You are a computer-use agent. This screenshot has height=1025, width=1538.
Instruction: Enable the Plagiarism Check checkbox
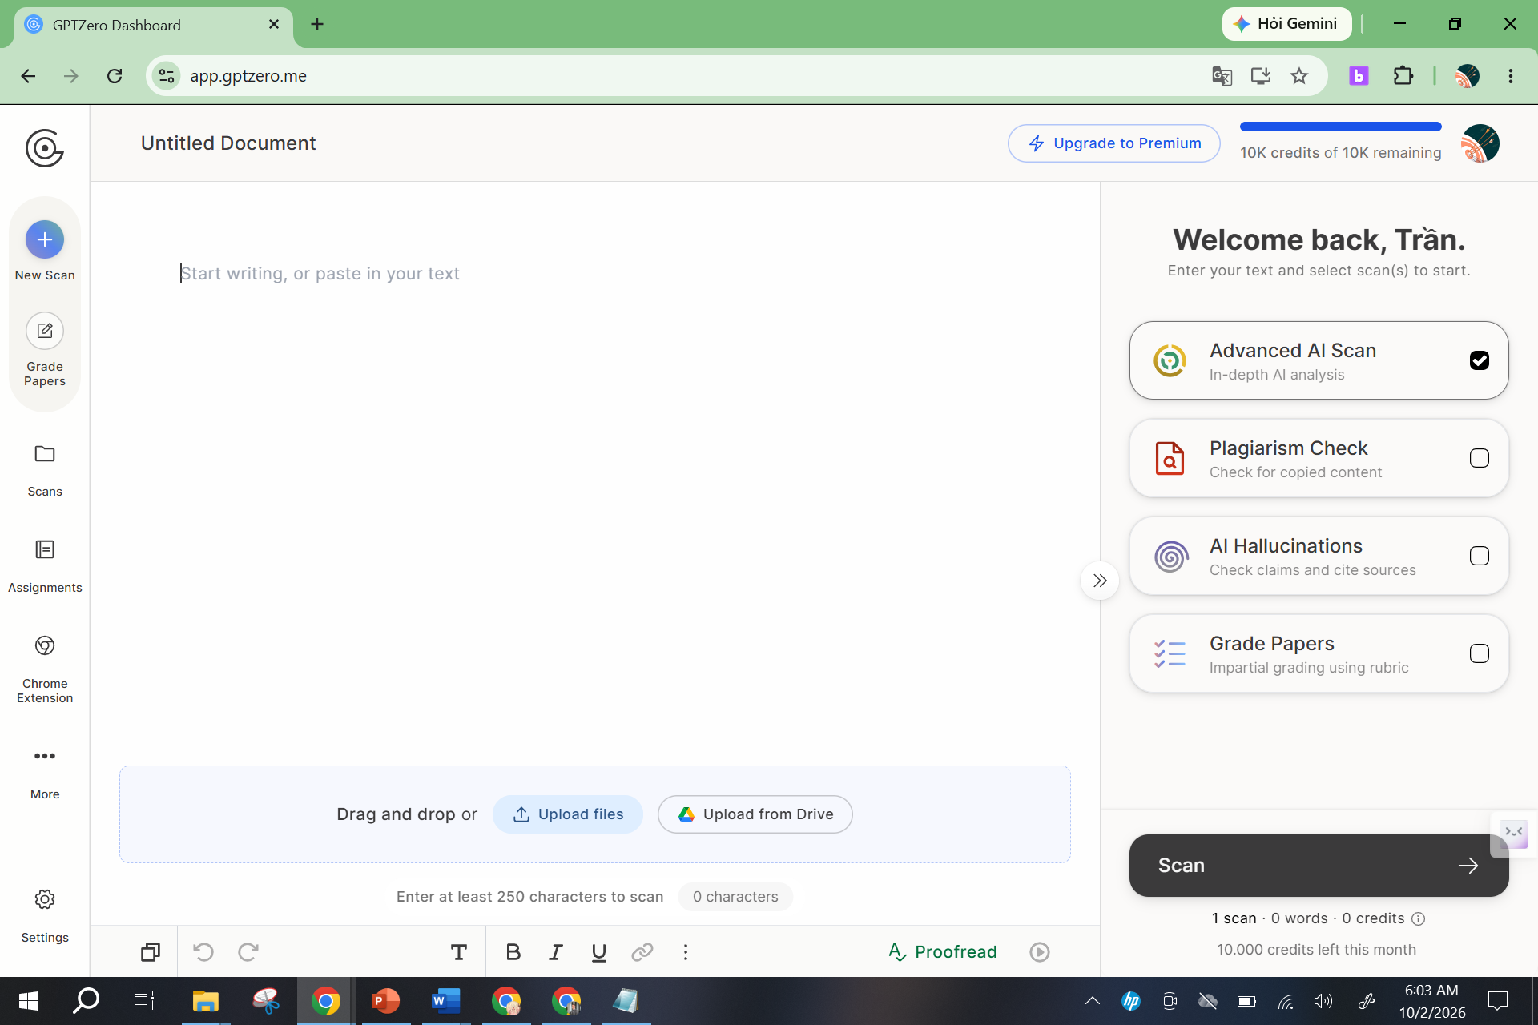coord(1479,458)
